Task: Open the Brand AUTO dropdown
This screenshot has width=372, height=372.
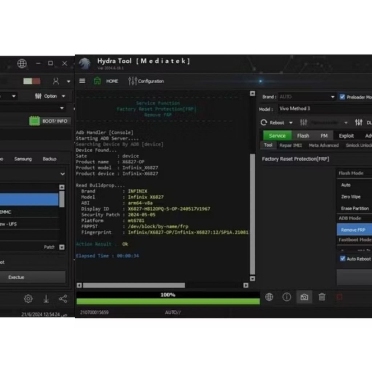Action: (307, 97)
